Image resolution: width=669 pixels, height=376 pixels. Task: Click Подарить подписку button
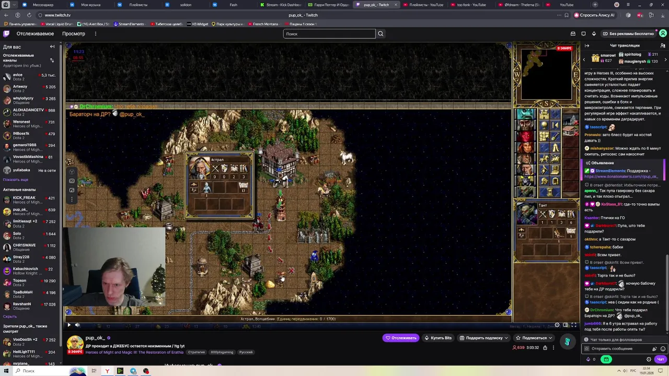(484, 338)
